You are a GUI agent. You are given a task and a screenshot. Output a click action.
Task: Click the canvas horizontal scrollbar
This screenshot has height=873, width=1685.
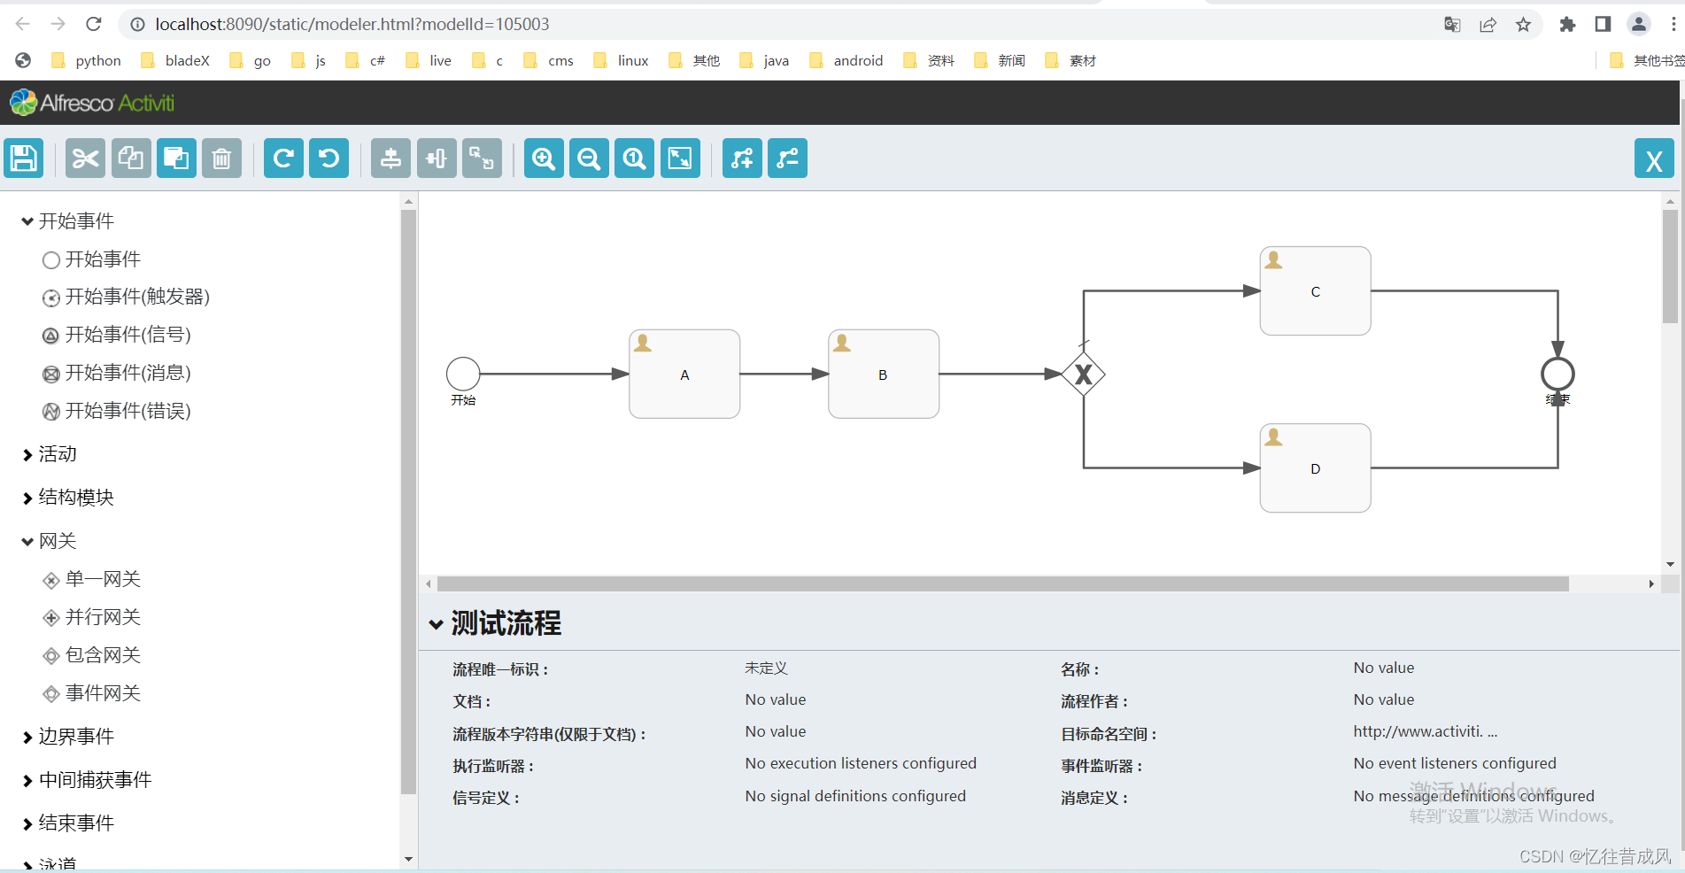(1002, 584)
